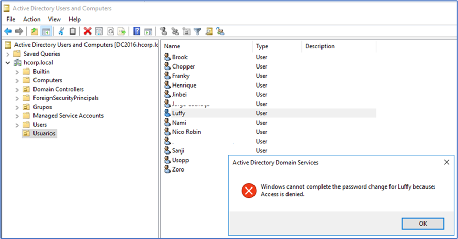Click the red X Delete icon

88,31
